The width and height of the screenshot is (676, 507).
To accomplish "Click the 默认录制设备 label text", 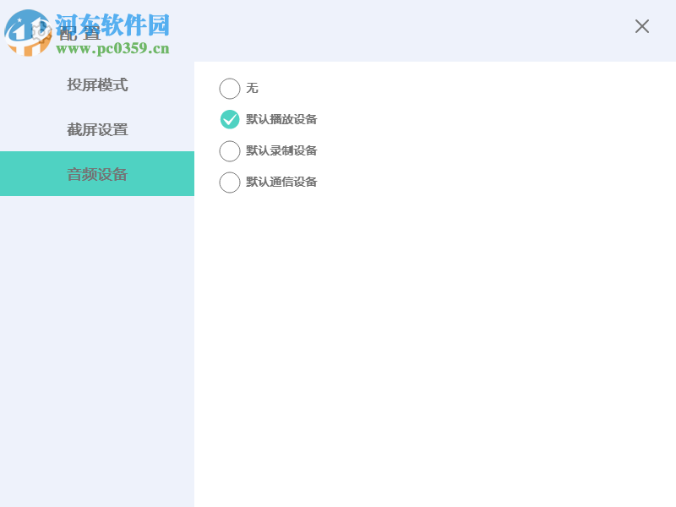I will click(x=281, y=151).
